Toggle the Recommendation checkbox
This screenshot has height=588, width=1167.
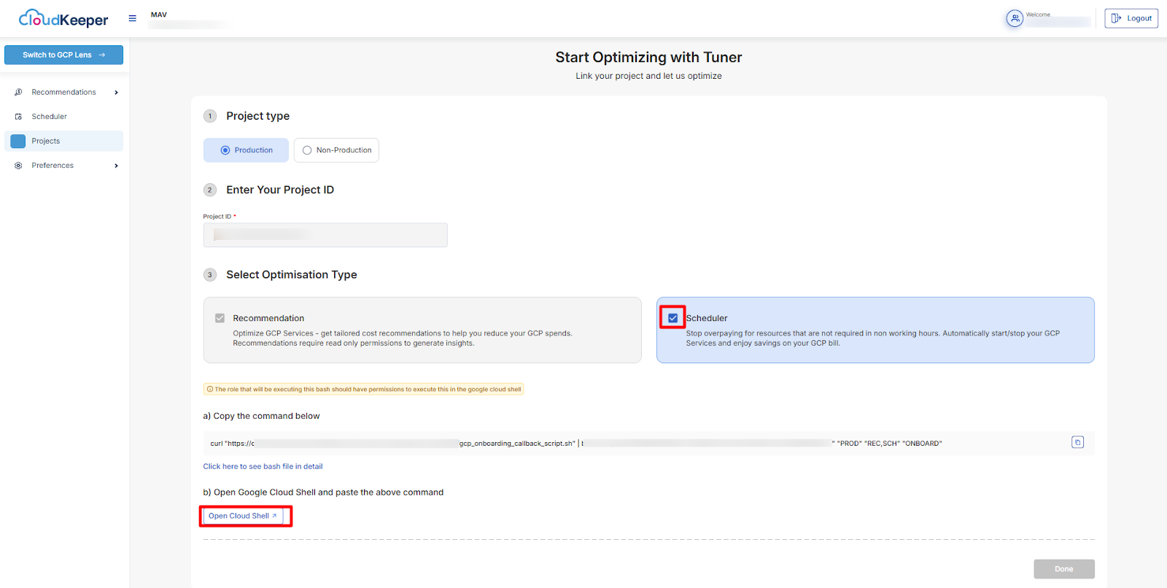[x=220, y=318]
